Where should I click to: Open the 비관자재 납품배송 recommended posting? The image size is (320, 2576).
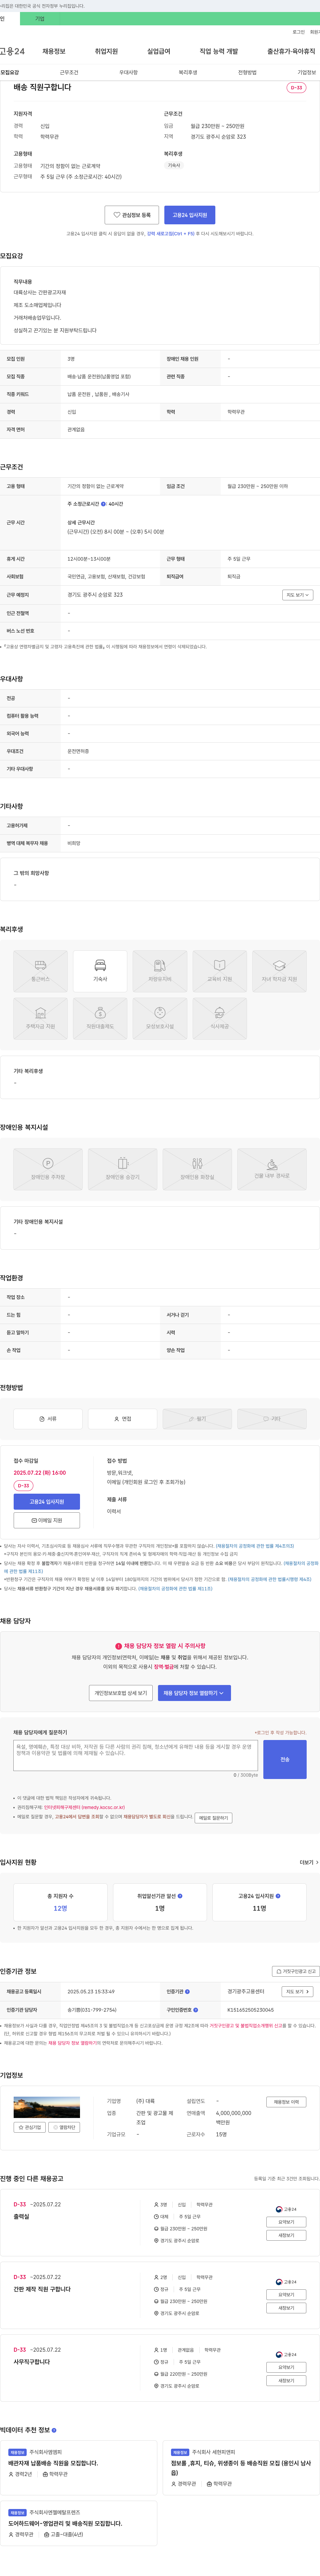coord(79,2468)
